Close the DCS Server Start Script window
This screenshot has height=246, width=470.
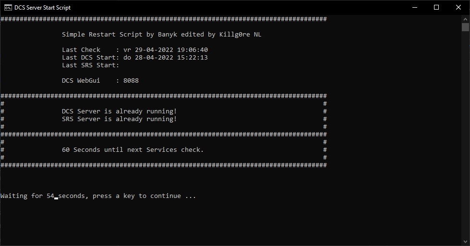tap(458, 7)
